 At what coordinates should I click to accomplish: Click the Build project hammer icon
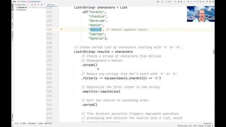click(x=162, y=1)
